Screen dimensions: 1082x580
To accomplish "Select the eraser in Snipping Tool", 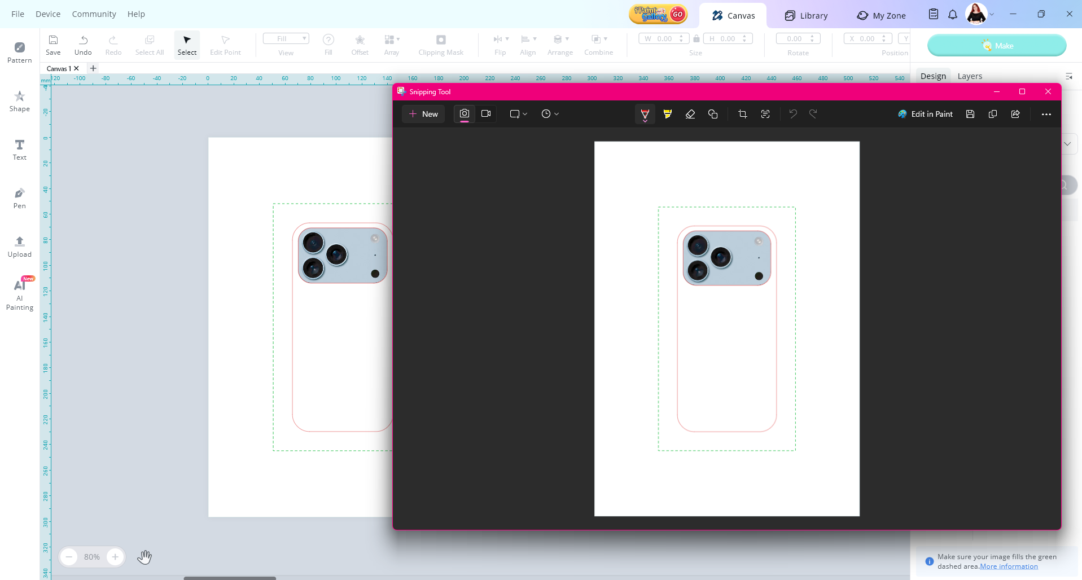I will tap(690, 114).
